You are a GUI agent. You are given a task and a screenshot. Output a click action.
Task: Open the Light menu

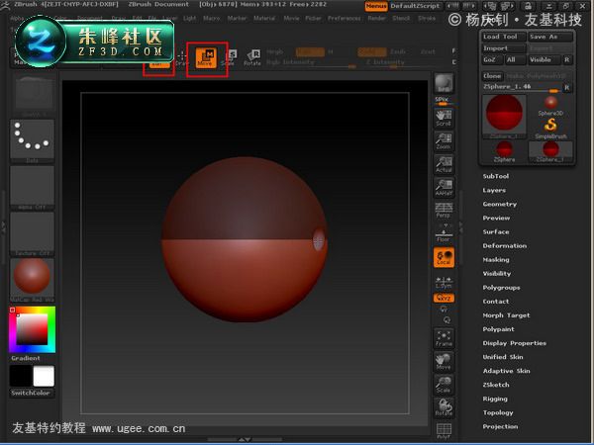coord(190,18)
